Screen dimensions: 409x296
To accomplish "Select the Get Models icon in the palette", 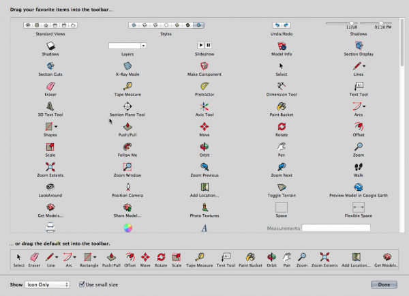I will [x=50, y=207].
